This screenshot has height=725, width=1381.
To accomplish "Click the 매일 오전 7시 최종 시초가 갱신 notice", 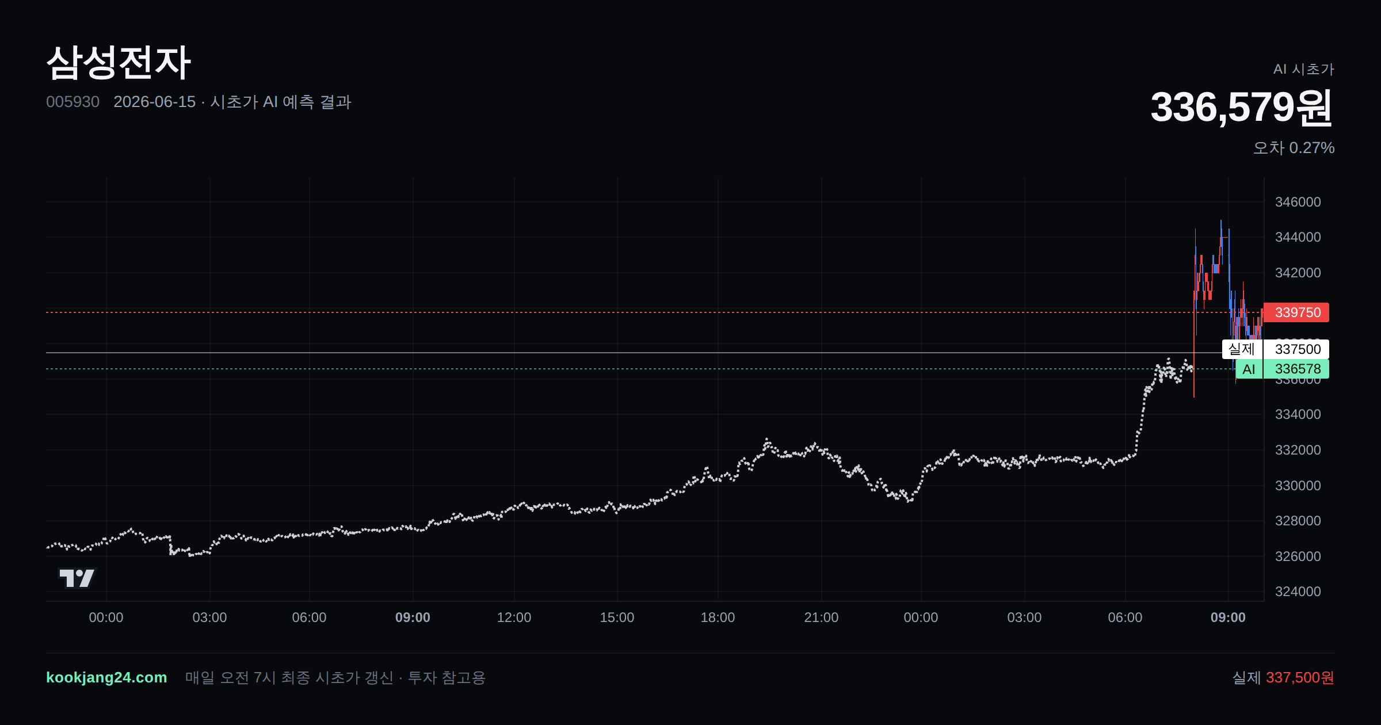I will tap(289, 677).
